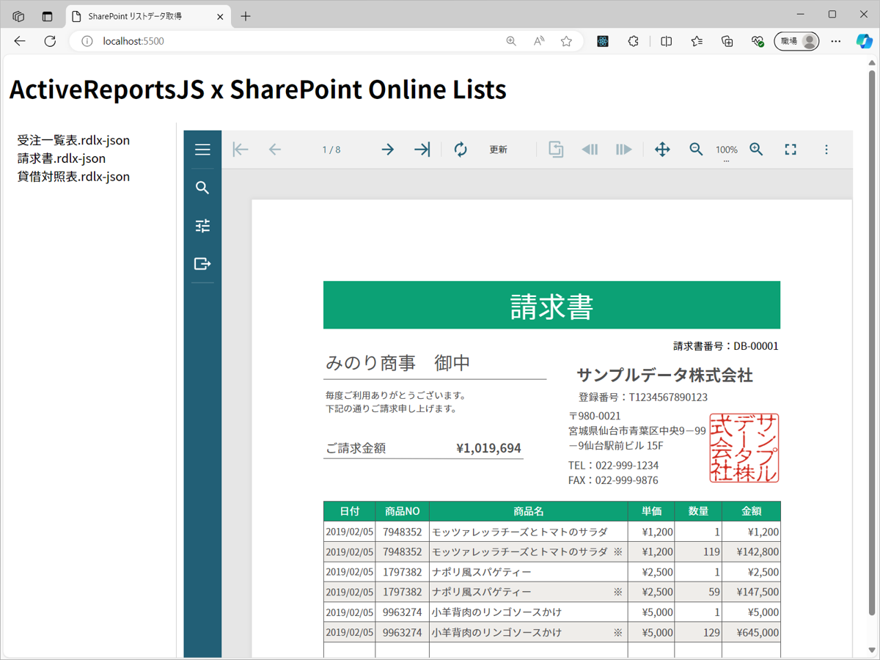Open the React developer tools extension icon

pyautogui.click(x=603, y=41)
